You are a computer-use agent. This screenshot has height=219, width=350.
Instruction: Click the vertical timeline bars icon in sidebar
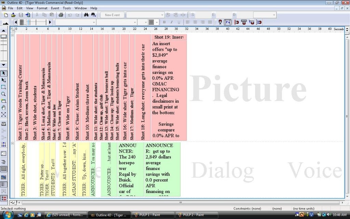click(x=3, y=144)
